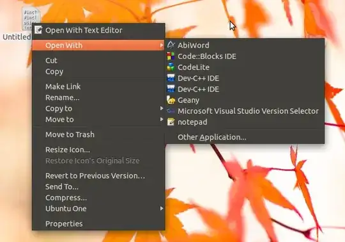Pick Microsoft Visual Studio Version Selector
The height and width of the screenshot is (242, 345).
tap(245, 111)
